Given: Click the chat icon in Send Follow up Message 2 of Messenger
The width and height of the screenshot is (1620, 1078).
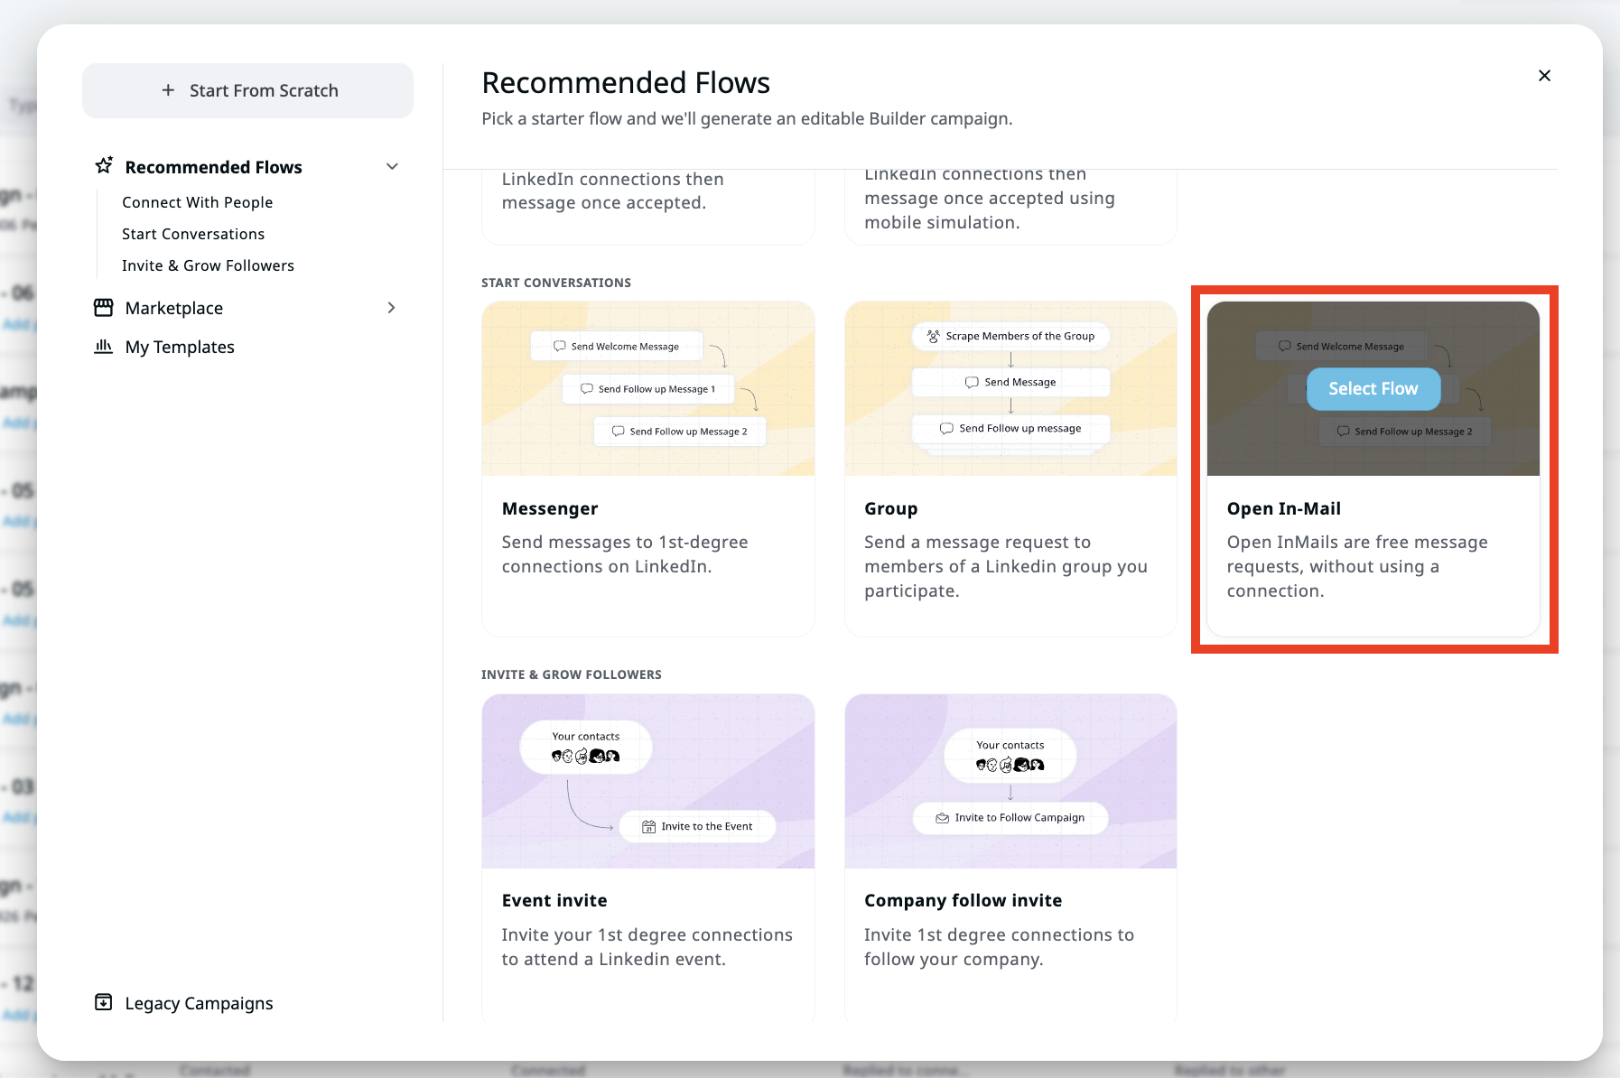Looking at the screenshot, I should [619, 432].
